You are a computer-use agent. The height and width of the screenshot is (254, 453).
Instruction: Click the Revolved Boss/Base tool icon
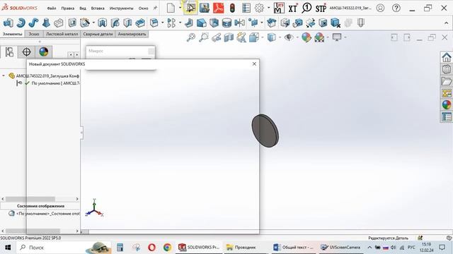click(x=21, y=23)
